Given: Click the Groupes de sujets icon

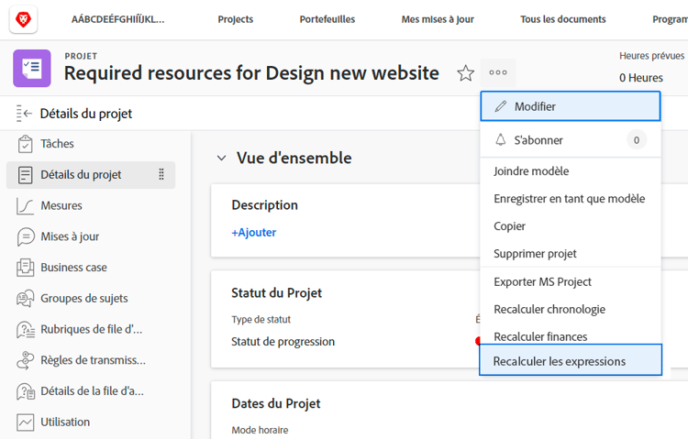Looking at the screenshot, I should point(26,299).
